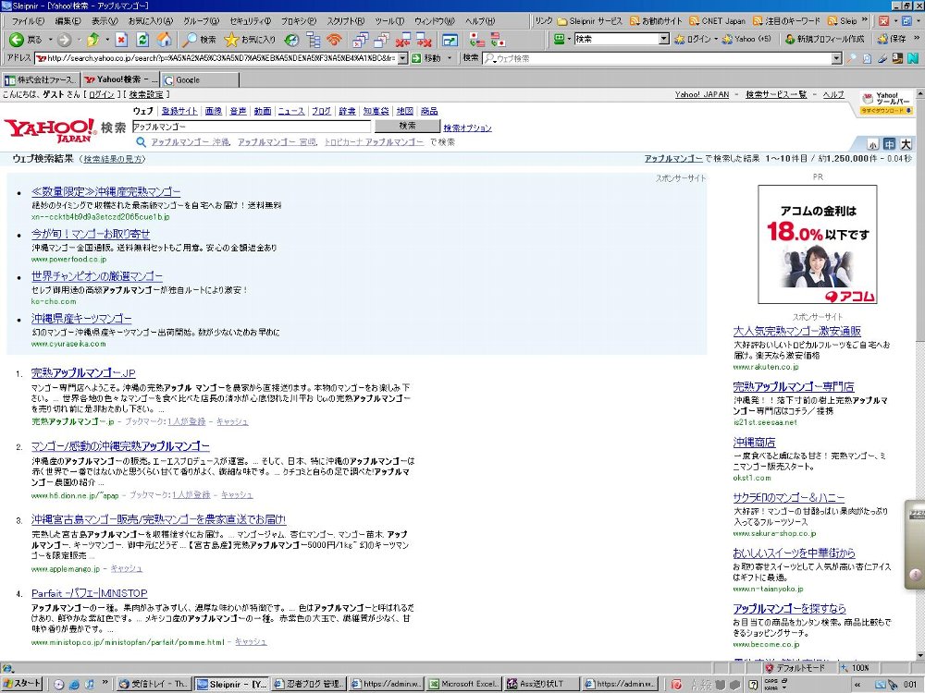Click the Up folder arrow icon
This screenshot has height=693, width=925.
click(92, 40)
